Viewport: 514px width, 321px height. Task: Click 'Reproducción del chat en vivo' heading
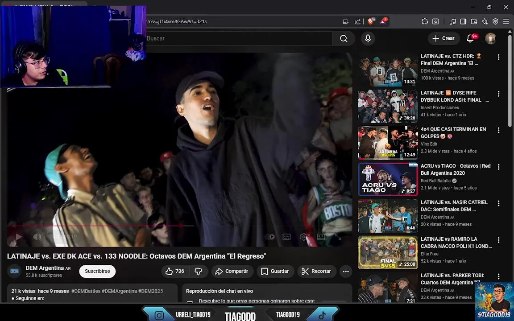(x=220, y=291)
